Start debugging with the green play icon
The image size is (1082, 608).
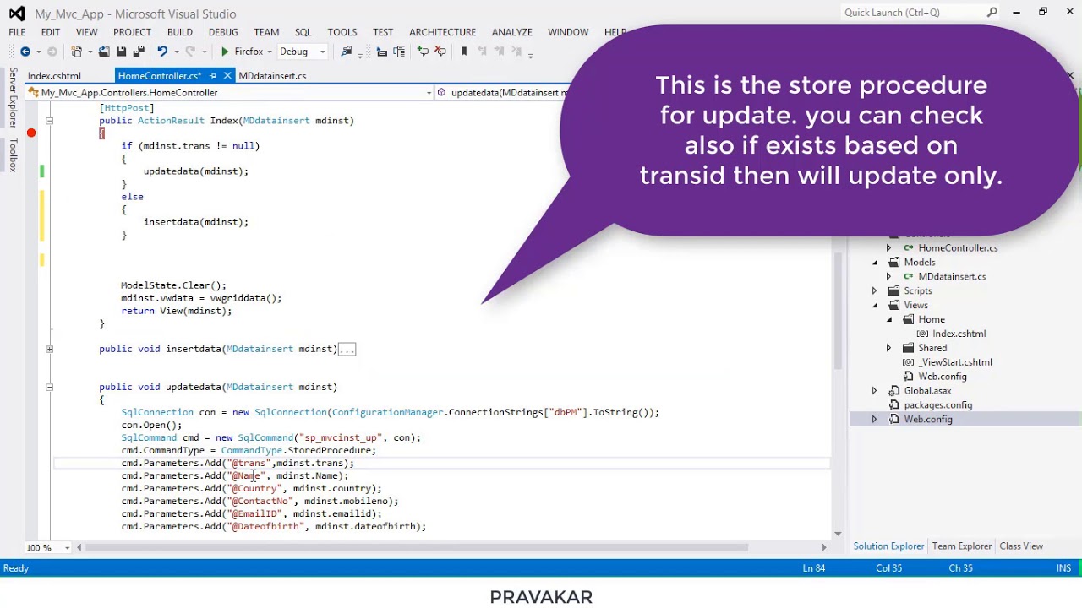pyautogui.click(x=225, y=52)
